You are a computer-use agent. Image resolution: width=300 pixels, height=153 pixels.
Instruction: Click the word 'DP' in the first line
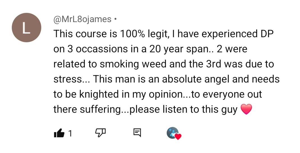point(265,34)
